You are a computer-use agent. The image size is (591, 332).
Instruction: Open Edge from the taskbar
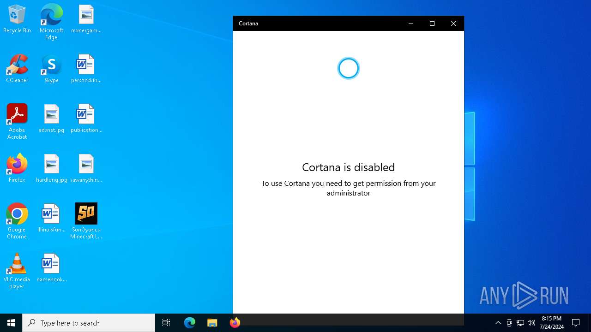click(190, 323)
